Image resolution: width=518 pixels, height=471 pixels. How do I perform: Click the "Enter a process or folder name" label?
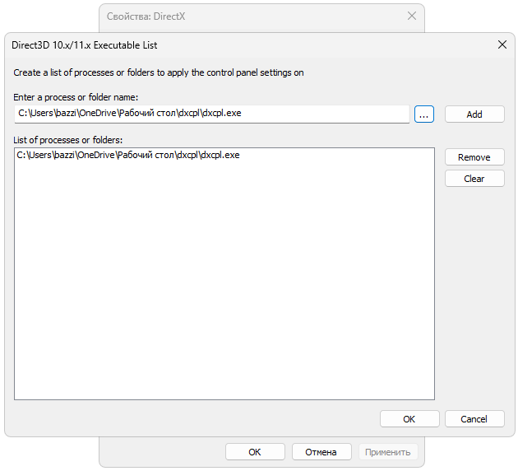(x=76, y=98)
